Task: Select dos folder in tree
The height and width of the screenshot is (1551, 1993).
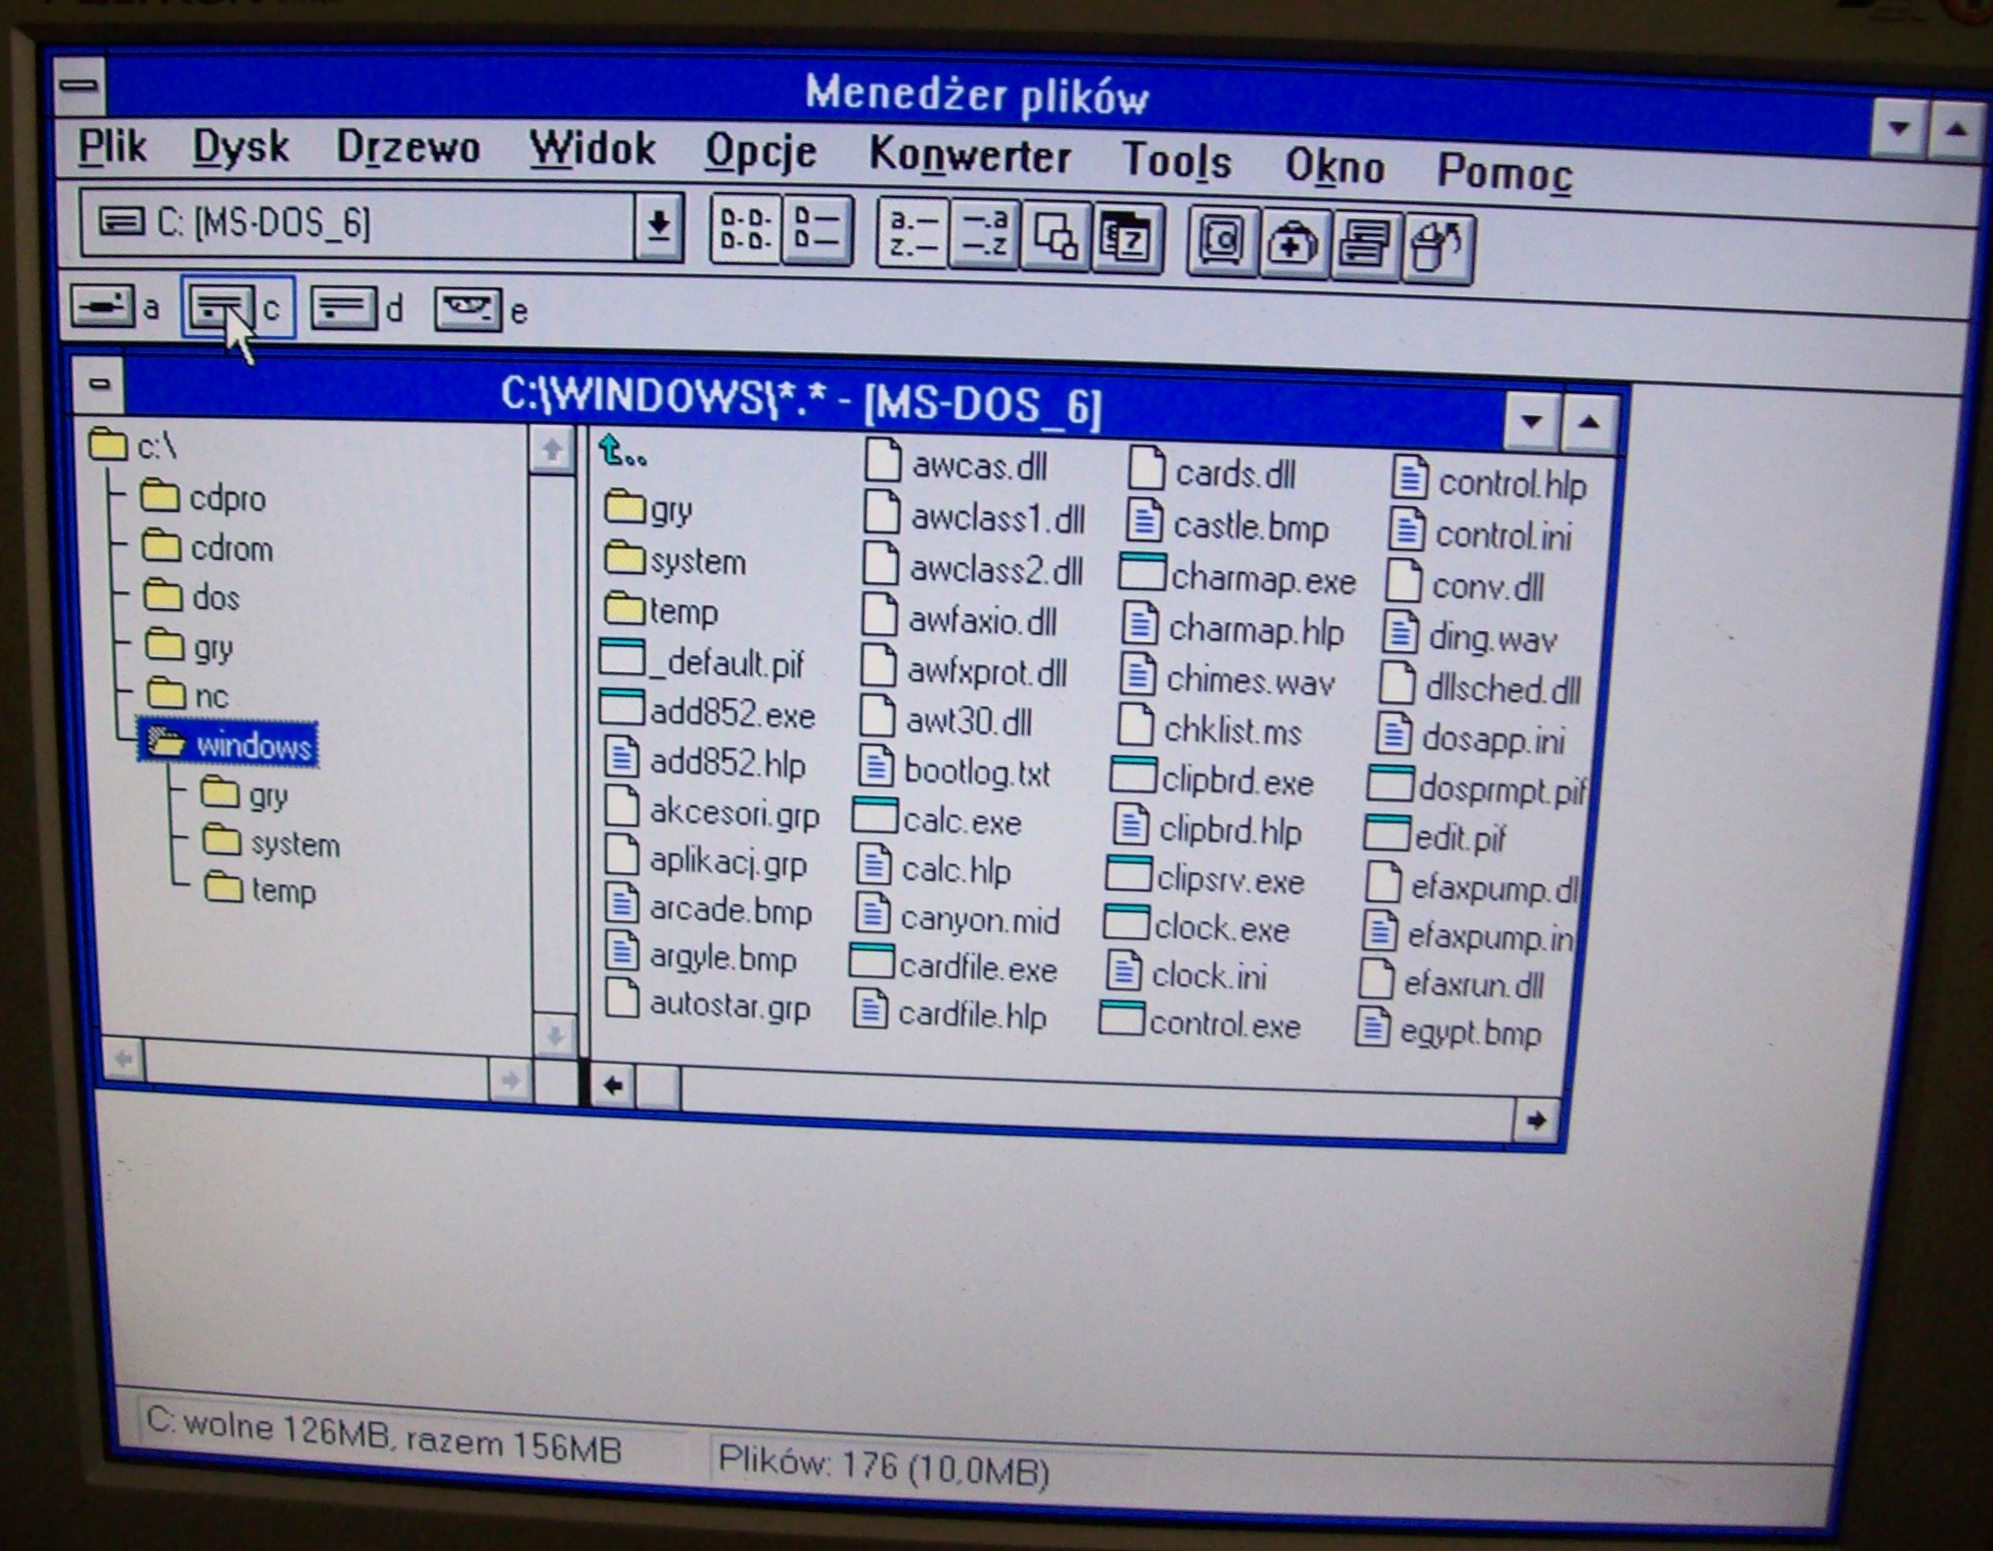Action: tap(192, 597)
